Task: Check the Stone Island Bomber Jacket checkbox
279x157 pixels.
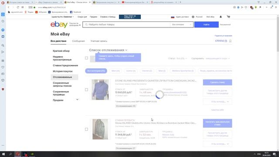Action: coord(86,129)
